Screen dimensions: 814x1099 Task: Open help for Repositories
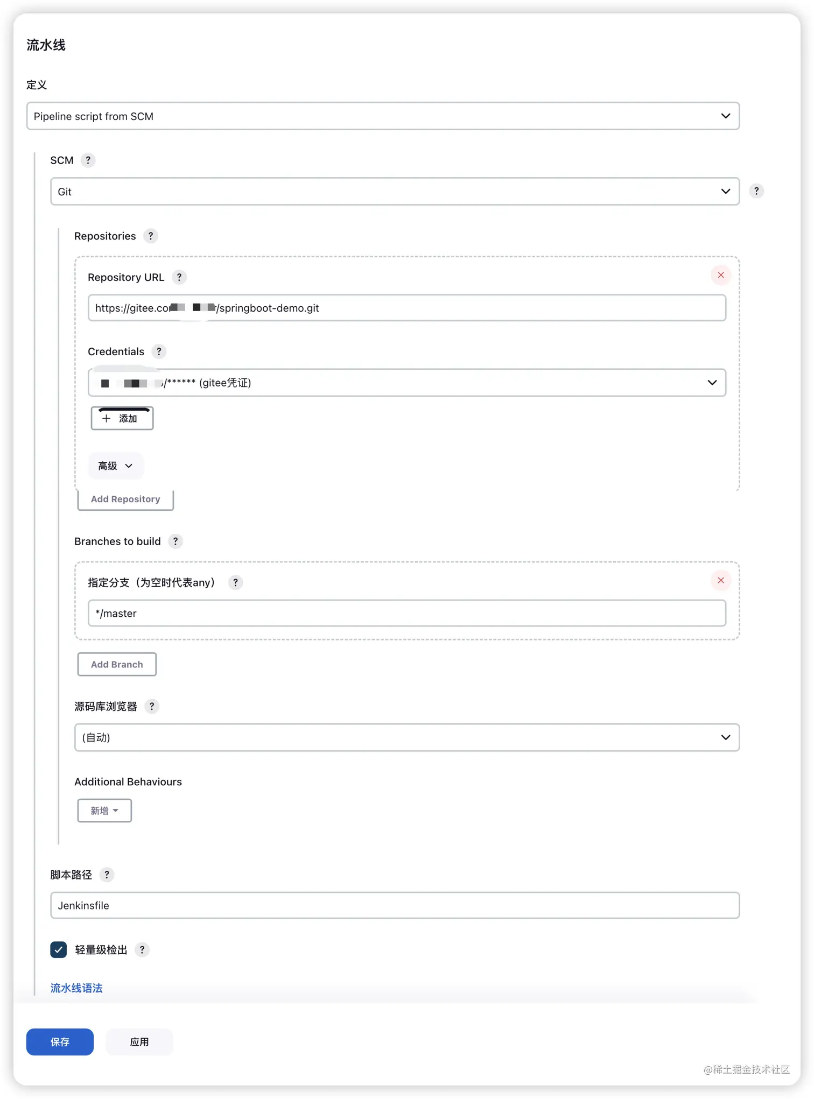coord(151,236)
